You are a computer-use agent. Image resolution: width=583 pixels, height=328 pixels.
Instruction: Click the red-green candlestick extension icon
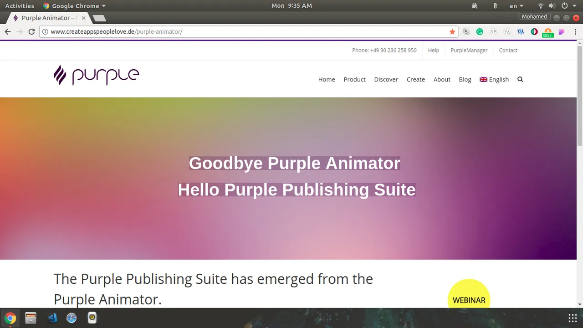tap(534, 31)
